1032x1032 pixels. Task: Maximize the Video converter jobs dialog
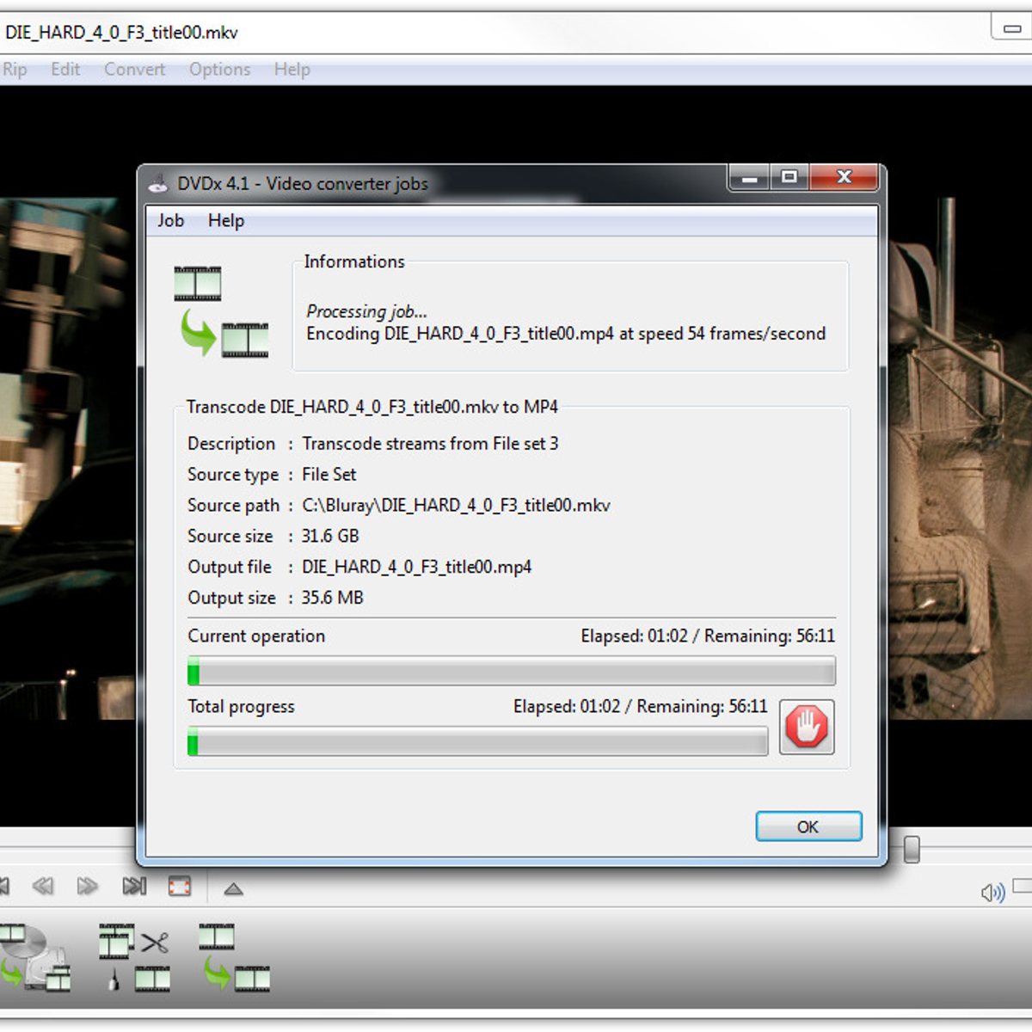(x=789, y=177)
